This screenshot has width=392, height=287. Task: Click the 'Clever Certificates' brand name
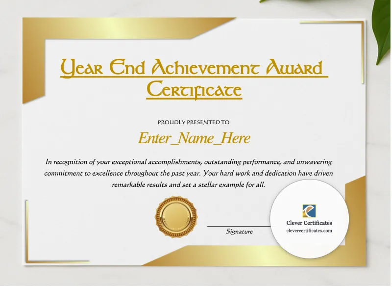(x=310, y=223)
